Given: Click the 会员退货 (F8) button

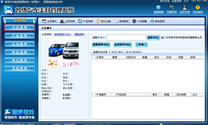Looking at the screenshot, I should click(122, 45).
